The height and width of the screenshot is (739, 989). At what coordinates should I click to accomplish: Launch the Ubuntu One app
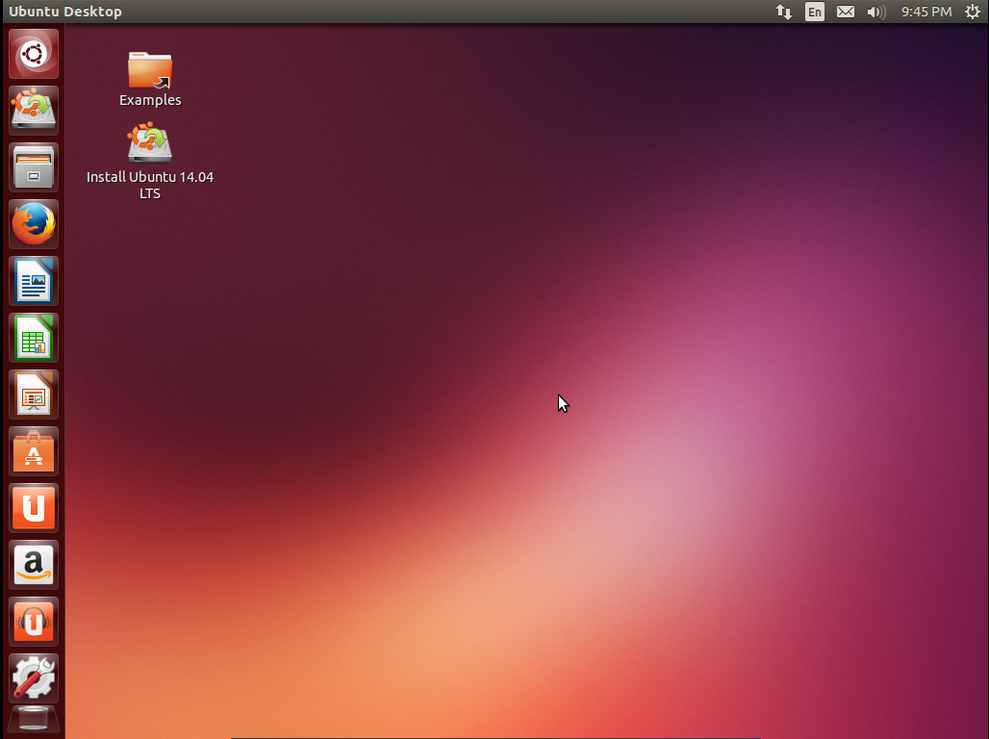tap(34, 508)
